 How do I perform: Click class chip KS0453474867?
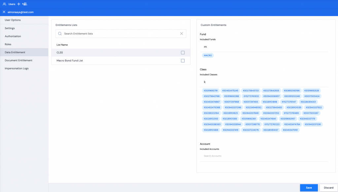click(212, 102)
